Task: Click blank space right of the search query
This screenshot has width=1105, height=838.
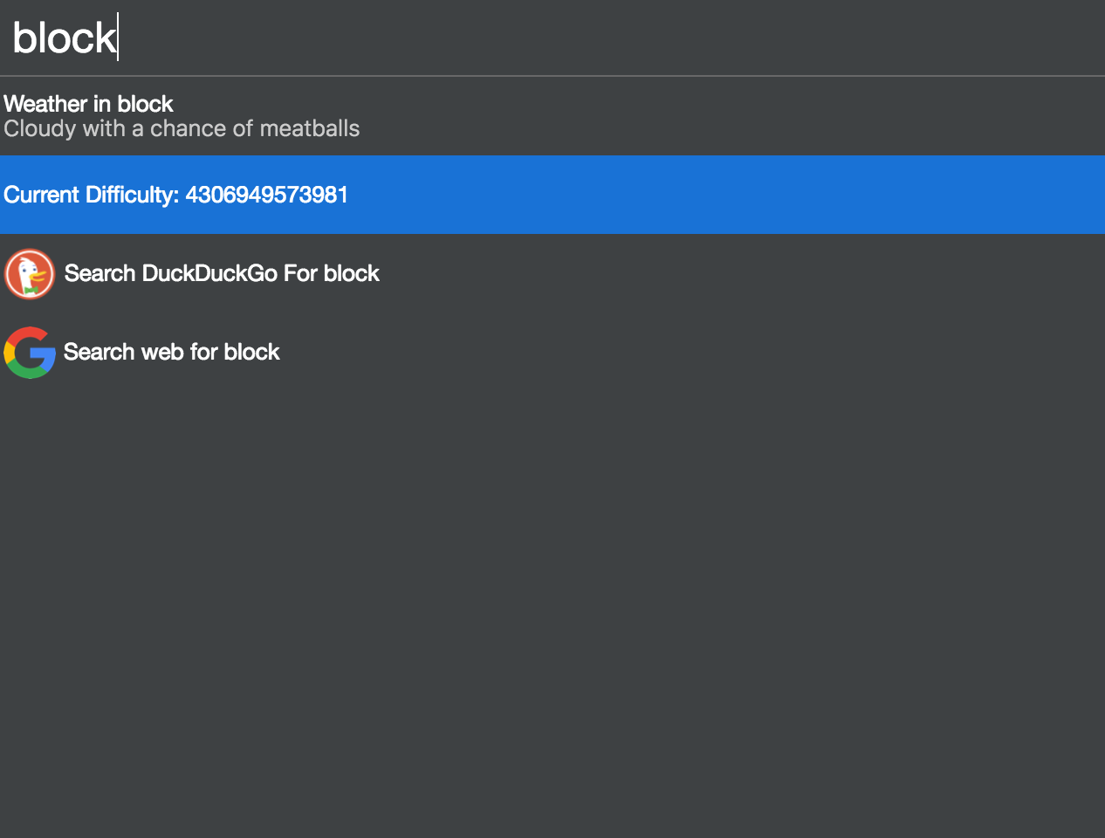Action: coord(611,38)
